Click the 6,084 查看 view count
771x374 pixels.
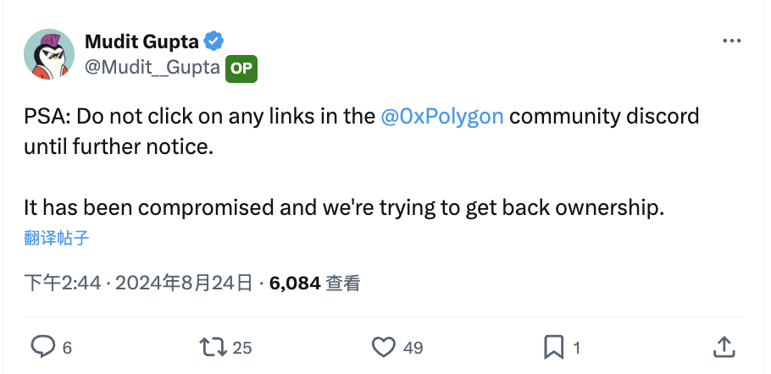click(x=314, y=283)
